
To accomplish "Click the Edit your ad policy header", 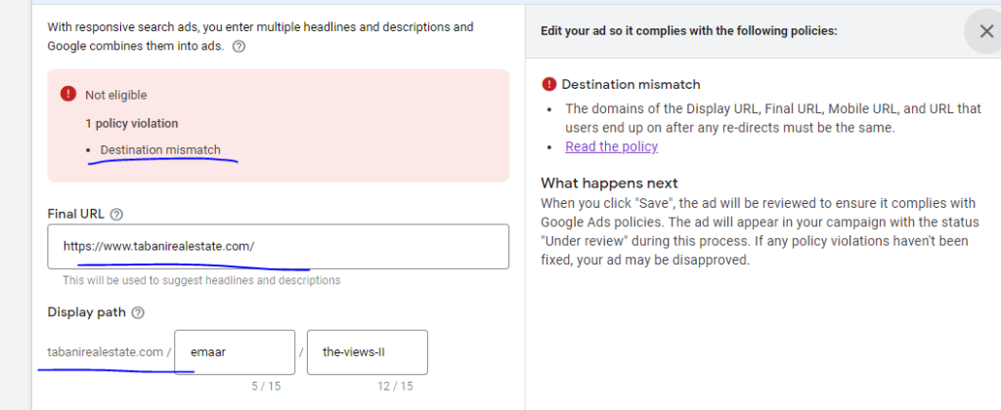I will coord(689,30).
